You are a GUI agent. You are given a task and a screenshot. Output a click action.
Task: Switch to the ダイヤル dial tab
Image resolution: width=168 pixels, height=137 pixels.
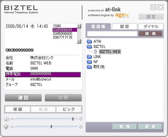151,26
